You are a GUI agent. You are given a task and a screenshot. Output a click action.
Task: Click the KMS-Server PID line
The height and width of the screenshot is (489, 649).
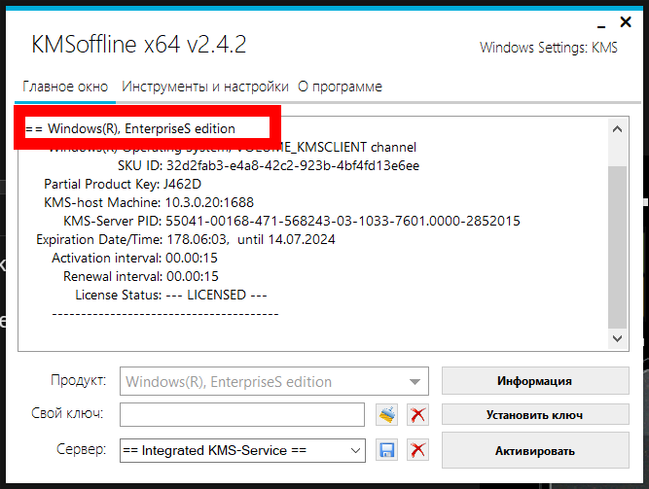(x=291, y=221)
